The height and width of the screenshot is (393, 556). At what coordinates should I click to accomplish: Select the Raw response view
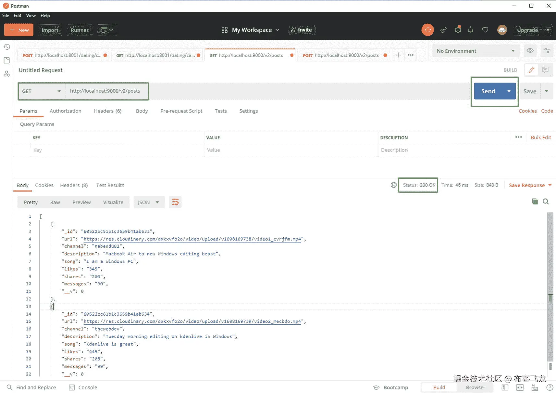[x=55, y=202]
